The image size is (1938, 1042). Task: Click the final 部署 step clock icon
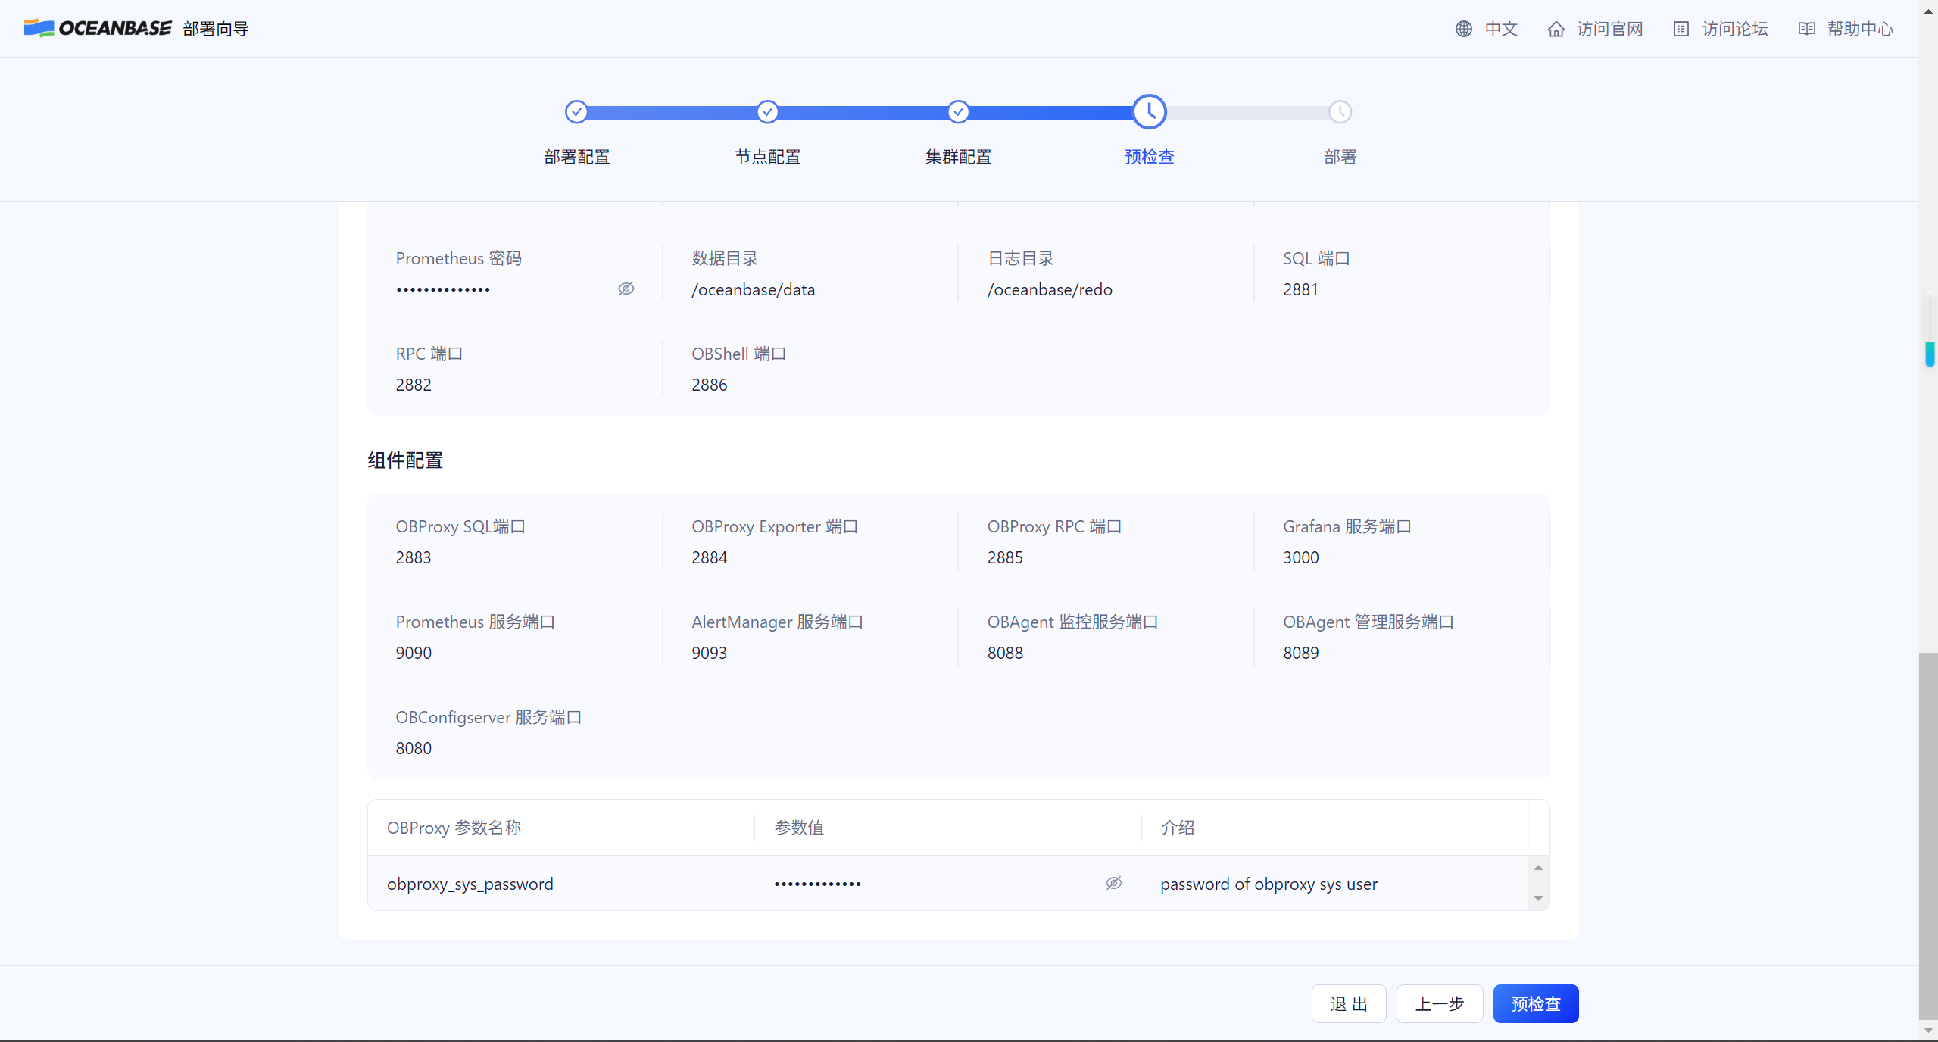(x=1340, y=112)
